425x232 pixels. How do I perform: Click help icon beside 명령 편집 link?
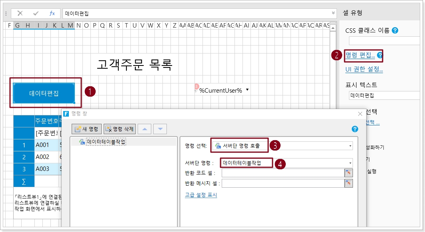tap(380, 56)
